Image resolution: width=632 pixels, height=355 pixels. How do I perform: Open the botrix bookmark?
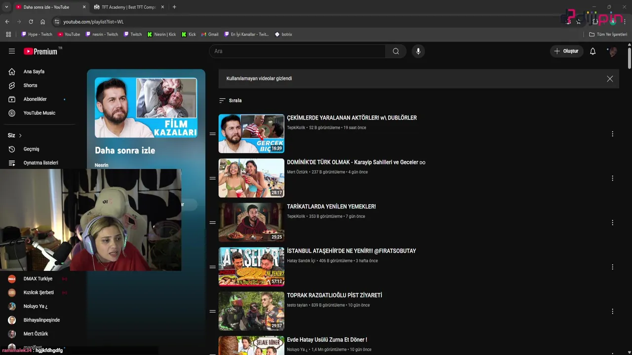click(283, 35)
